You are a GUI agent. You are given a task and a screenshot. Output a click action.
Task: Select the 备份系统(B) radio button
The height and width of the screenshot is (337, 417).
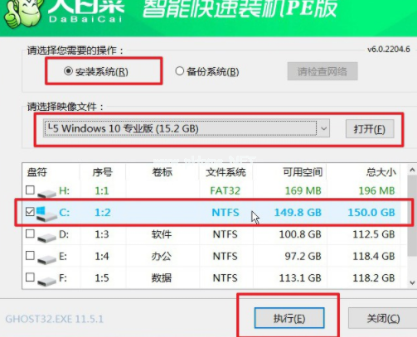180,71
